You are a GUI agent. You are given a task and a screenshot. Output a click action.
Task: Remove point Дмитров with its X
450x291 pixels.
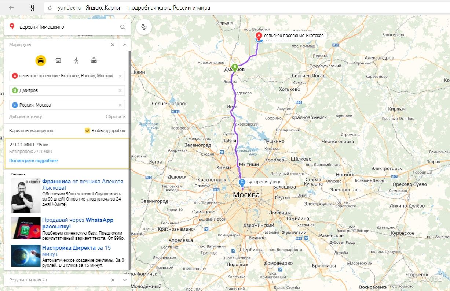[120, 90]
